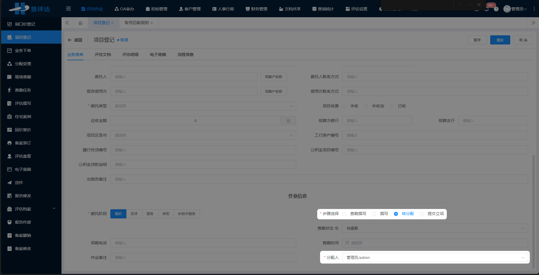Open the help question-mark icon
This screenshot has height=275, width=539.
point(496,9)
